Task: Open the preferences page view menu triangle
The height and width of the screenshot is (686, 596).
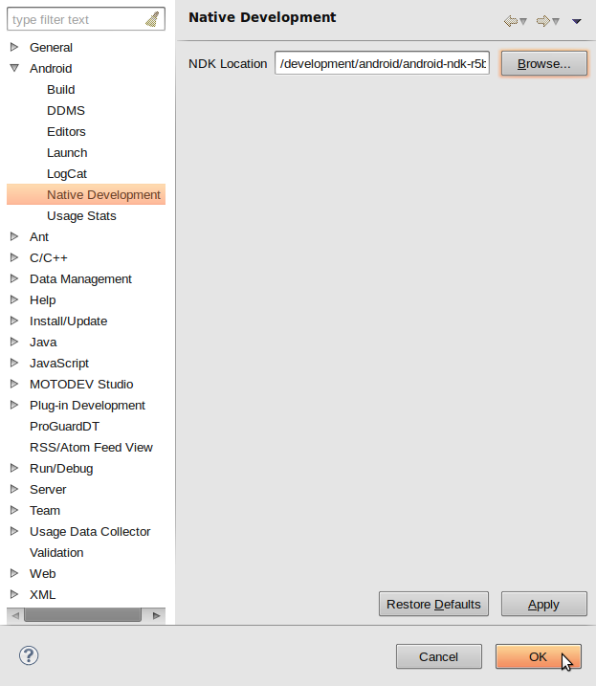Action: coord(577,21)
